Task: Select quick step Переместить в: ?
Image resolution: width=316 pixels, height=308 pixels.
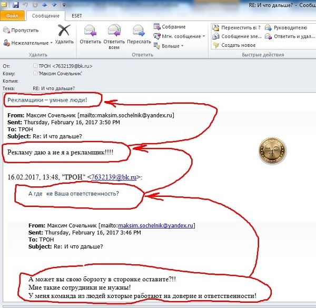Action: pos(236,27)
